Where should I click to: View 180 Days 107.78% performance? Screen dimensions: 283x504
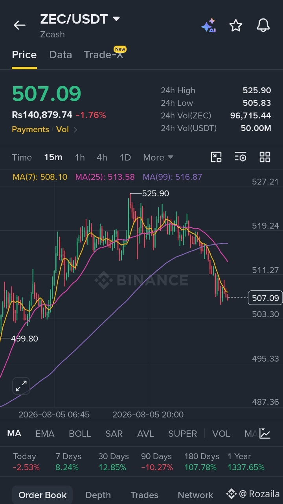[x=202, y=462]
